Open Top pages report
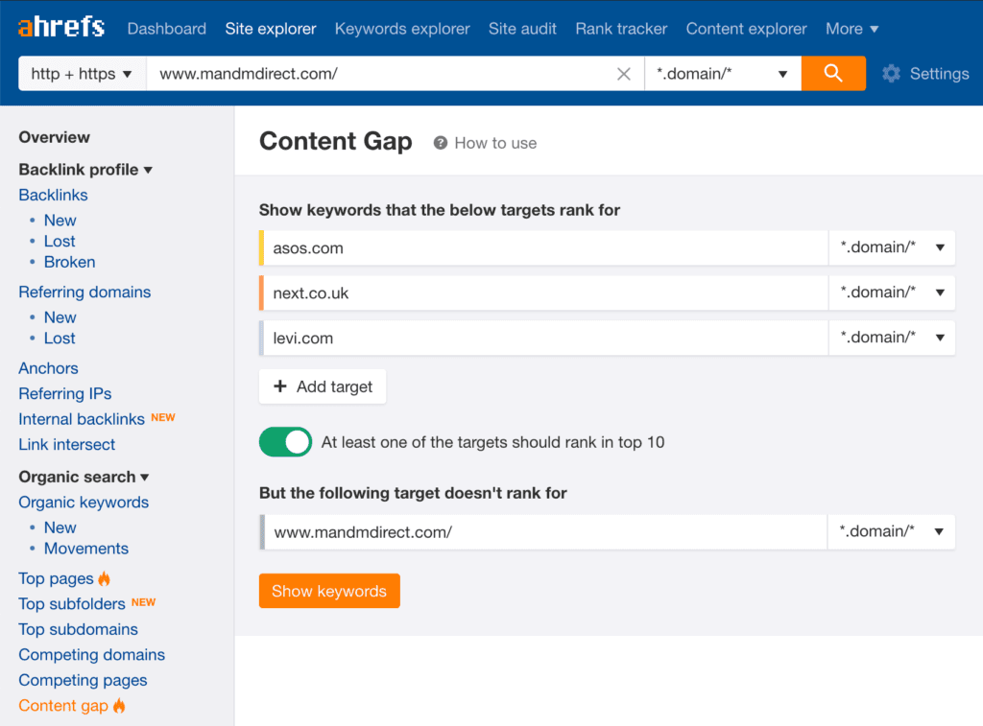 [56, 578]
